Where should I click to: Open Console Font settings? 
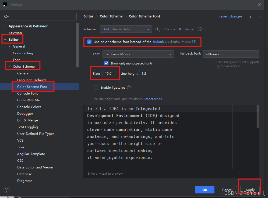coord(27,93)
